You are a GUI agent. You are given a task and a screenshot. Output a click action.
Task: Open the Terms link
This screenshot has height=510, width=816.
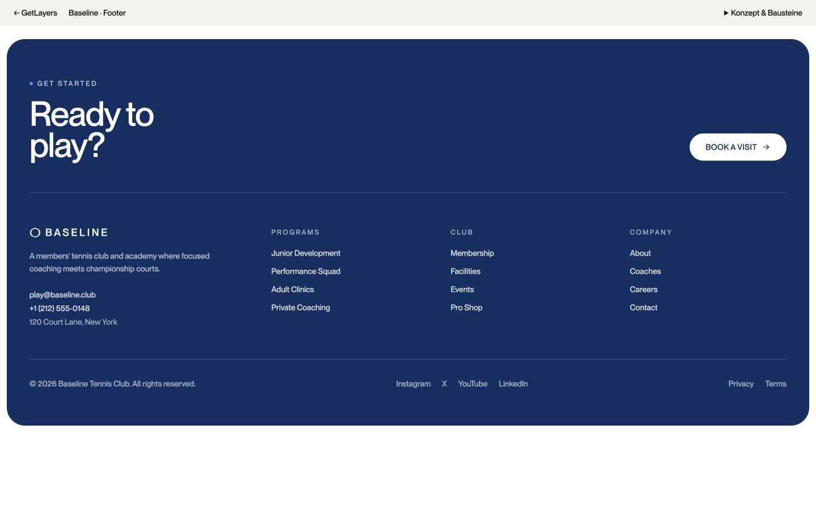click(776, 384)
